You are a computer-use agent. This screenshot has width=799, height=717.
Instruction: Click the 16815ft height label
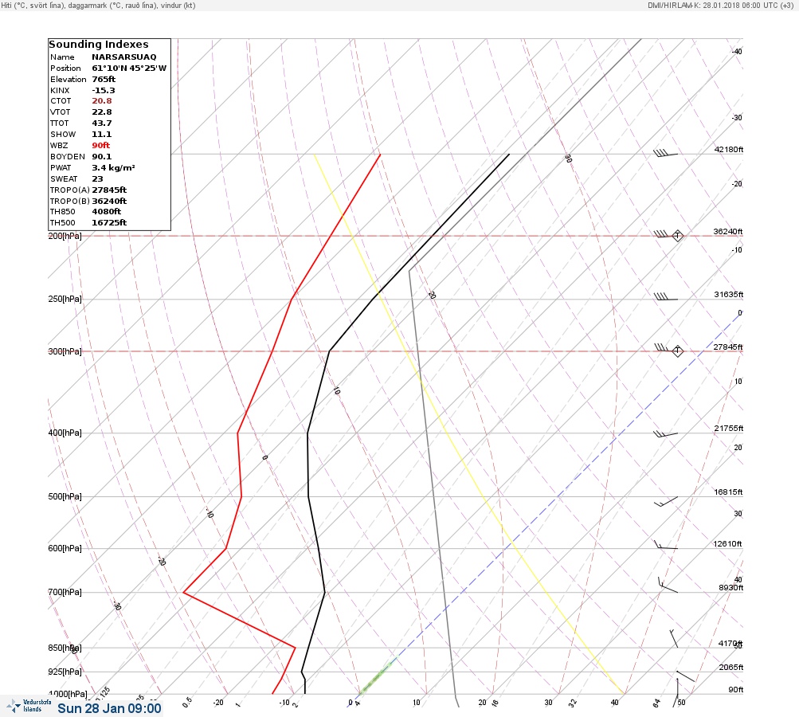[x=728, y=492]
